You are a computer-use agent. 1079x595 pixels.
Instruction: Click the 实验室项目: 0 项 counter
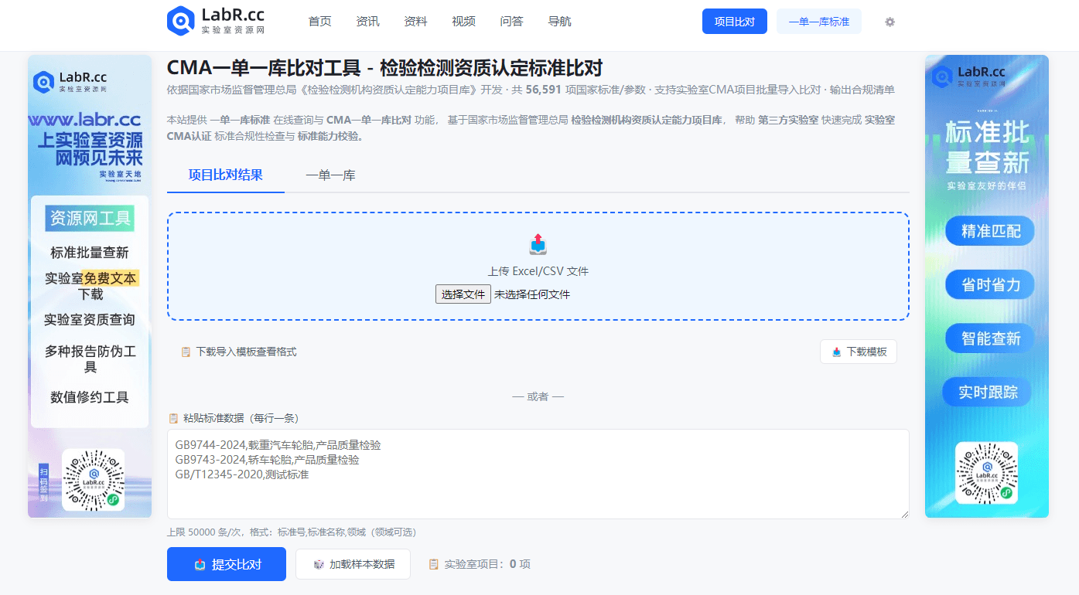coord(487,564)
